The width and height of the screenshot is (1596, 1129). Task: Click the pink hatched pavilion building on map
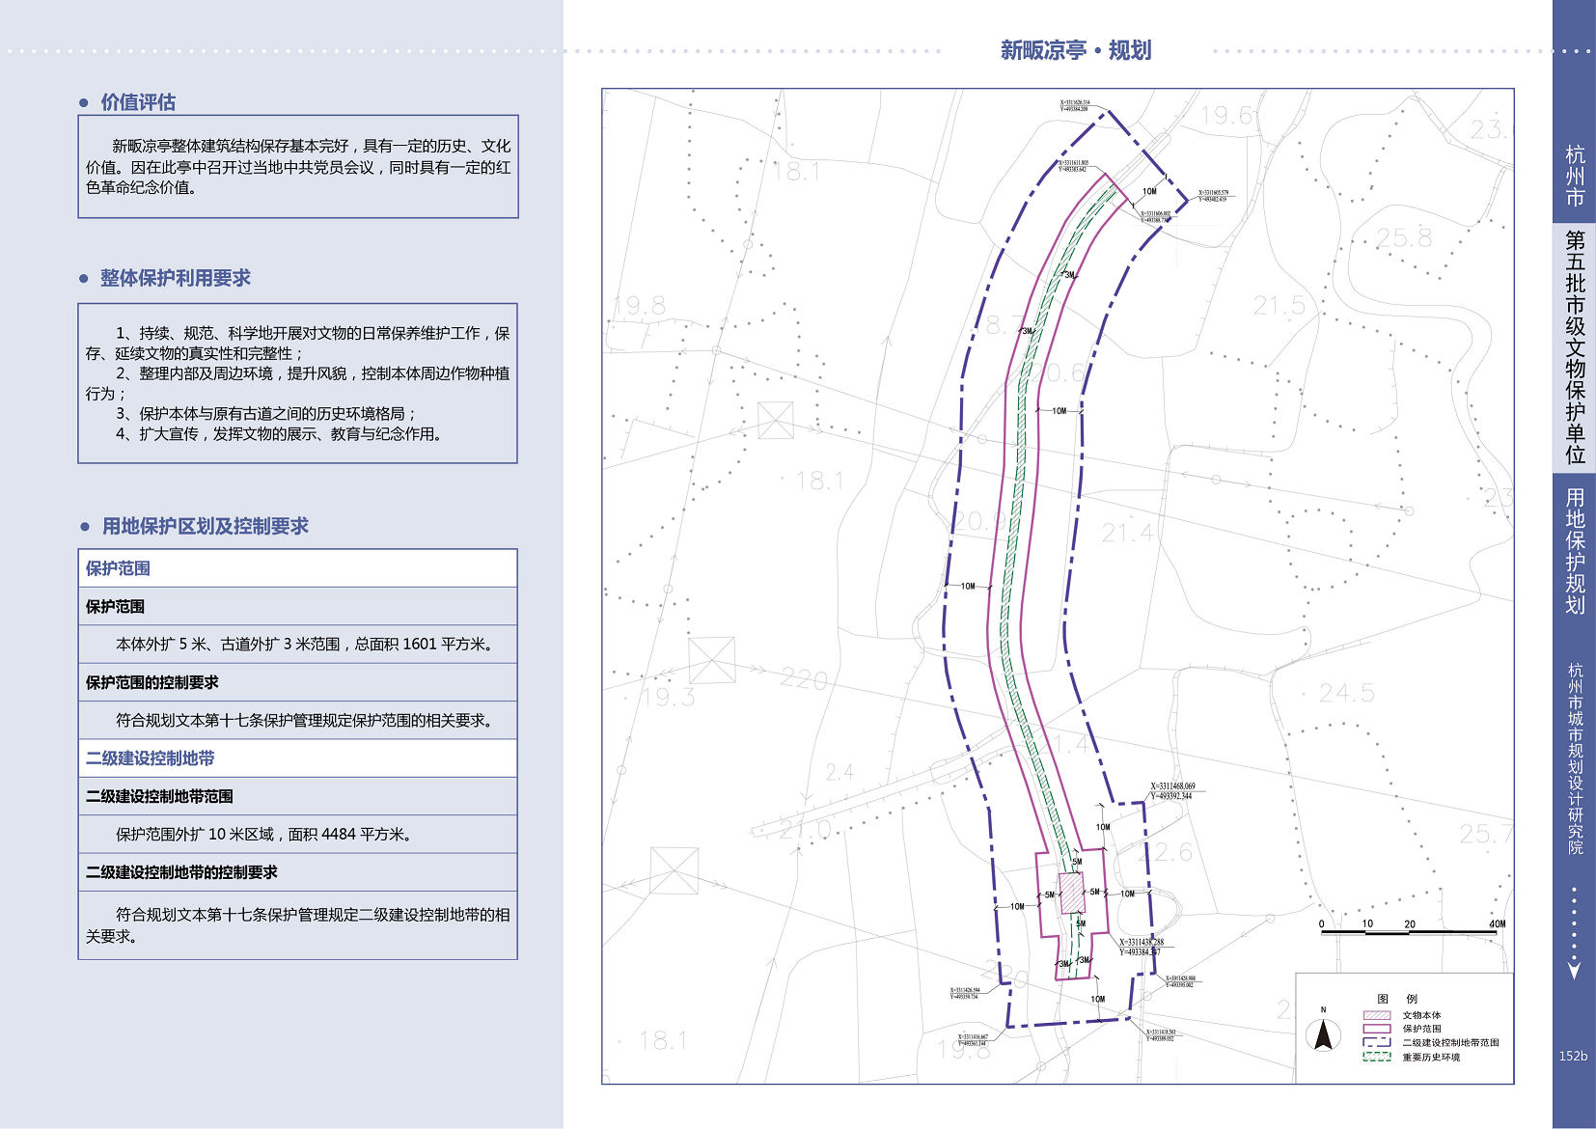point(1071,893)
